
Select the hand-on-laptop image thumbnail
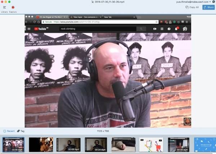click(x=123, y=145)
